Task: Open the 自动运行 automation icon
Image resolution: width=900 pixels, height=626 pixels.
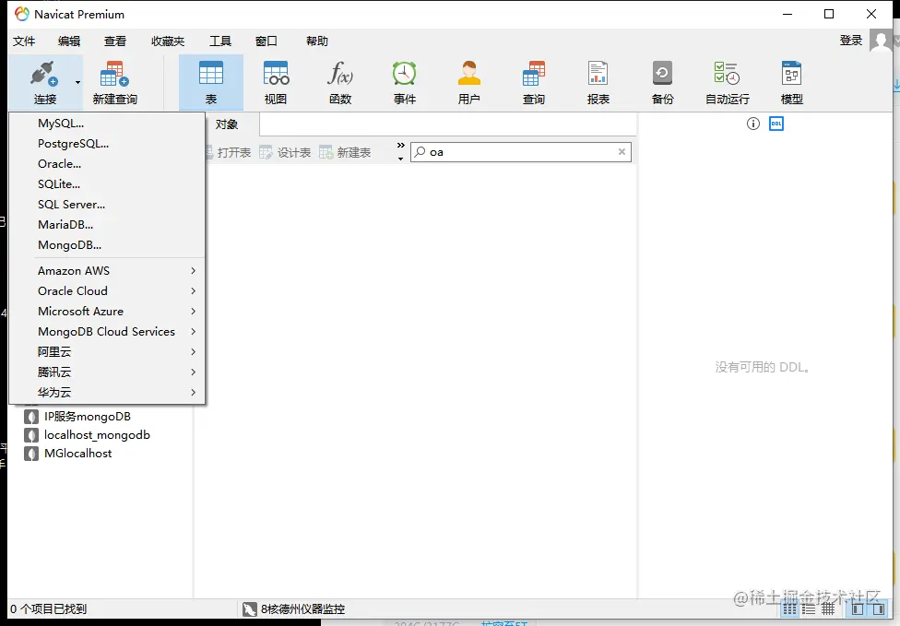Action: click(x=728, y=74)
